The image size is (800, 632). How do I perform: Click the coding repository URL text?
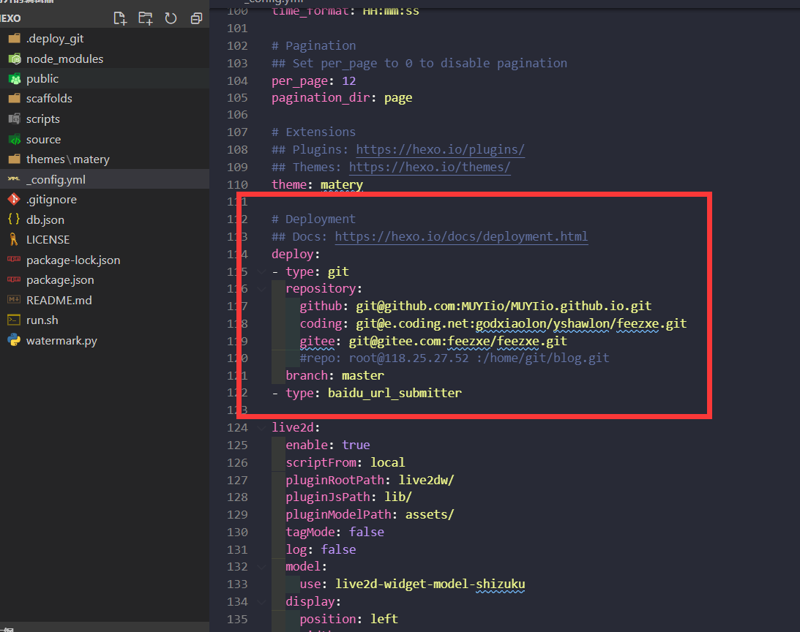pos(521,324)
